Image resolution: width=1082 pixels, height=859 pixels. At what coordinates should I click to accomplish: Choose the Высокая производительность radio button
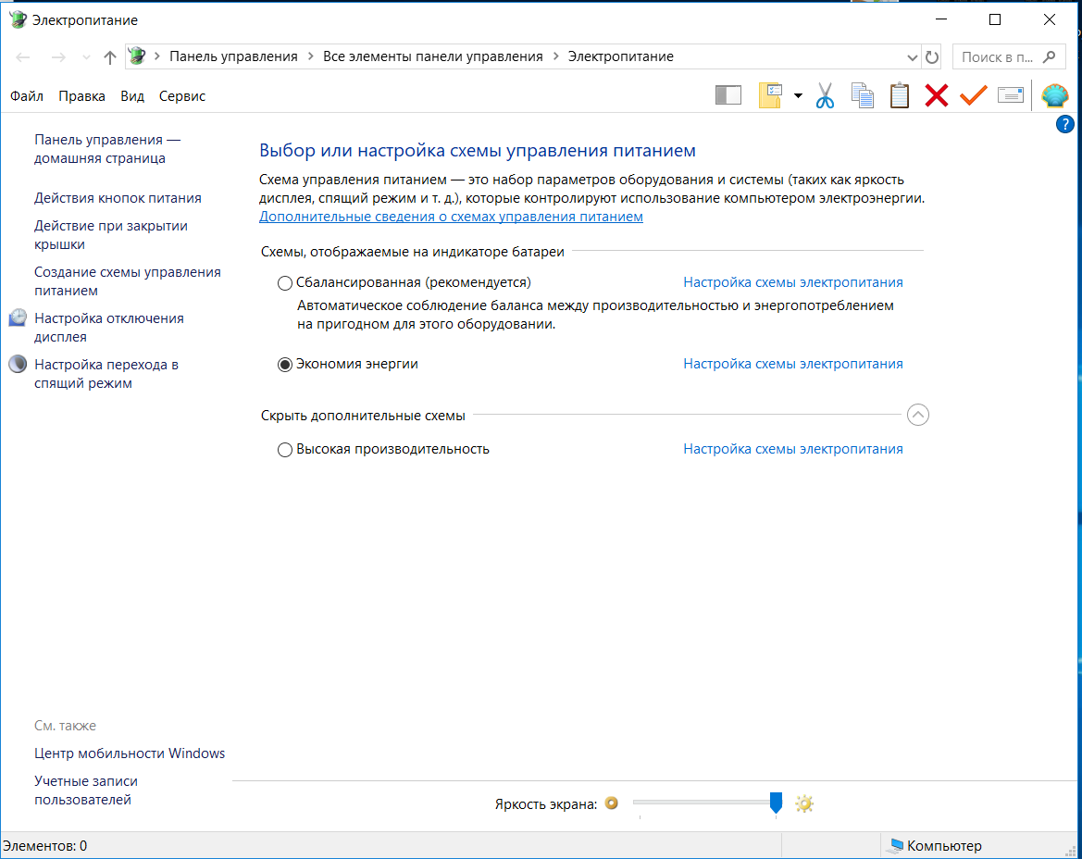[285, 450]
